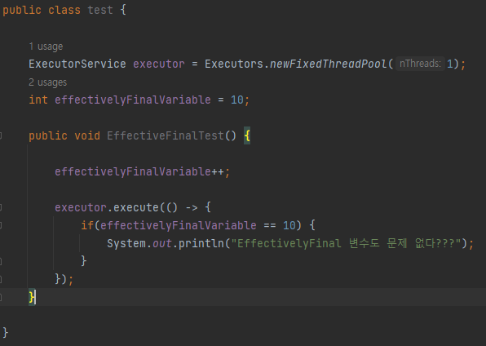Select the ExecutorService type name
Screen dimensions: 486x346
coord(77,64)
